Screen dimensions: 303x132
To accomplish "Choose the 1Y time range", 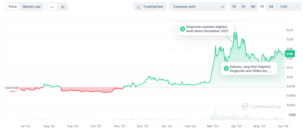I will [262, 7].
